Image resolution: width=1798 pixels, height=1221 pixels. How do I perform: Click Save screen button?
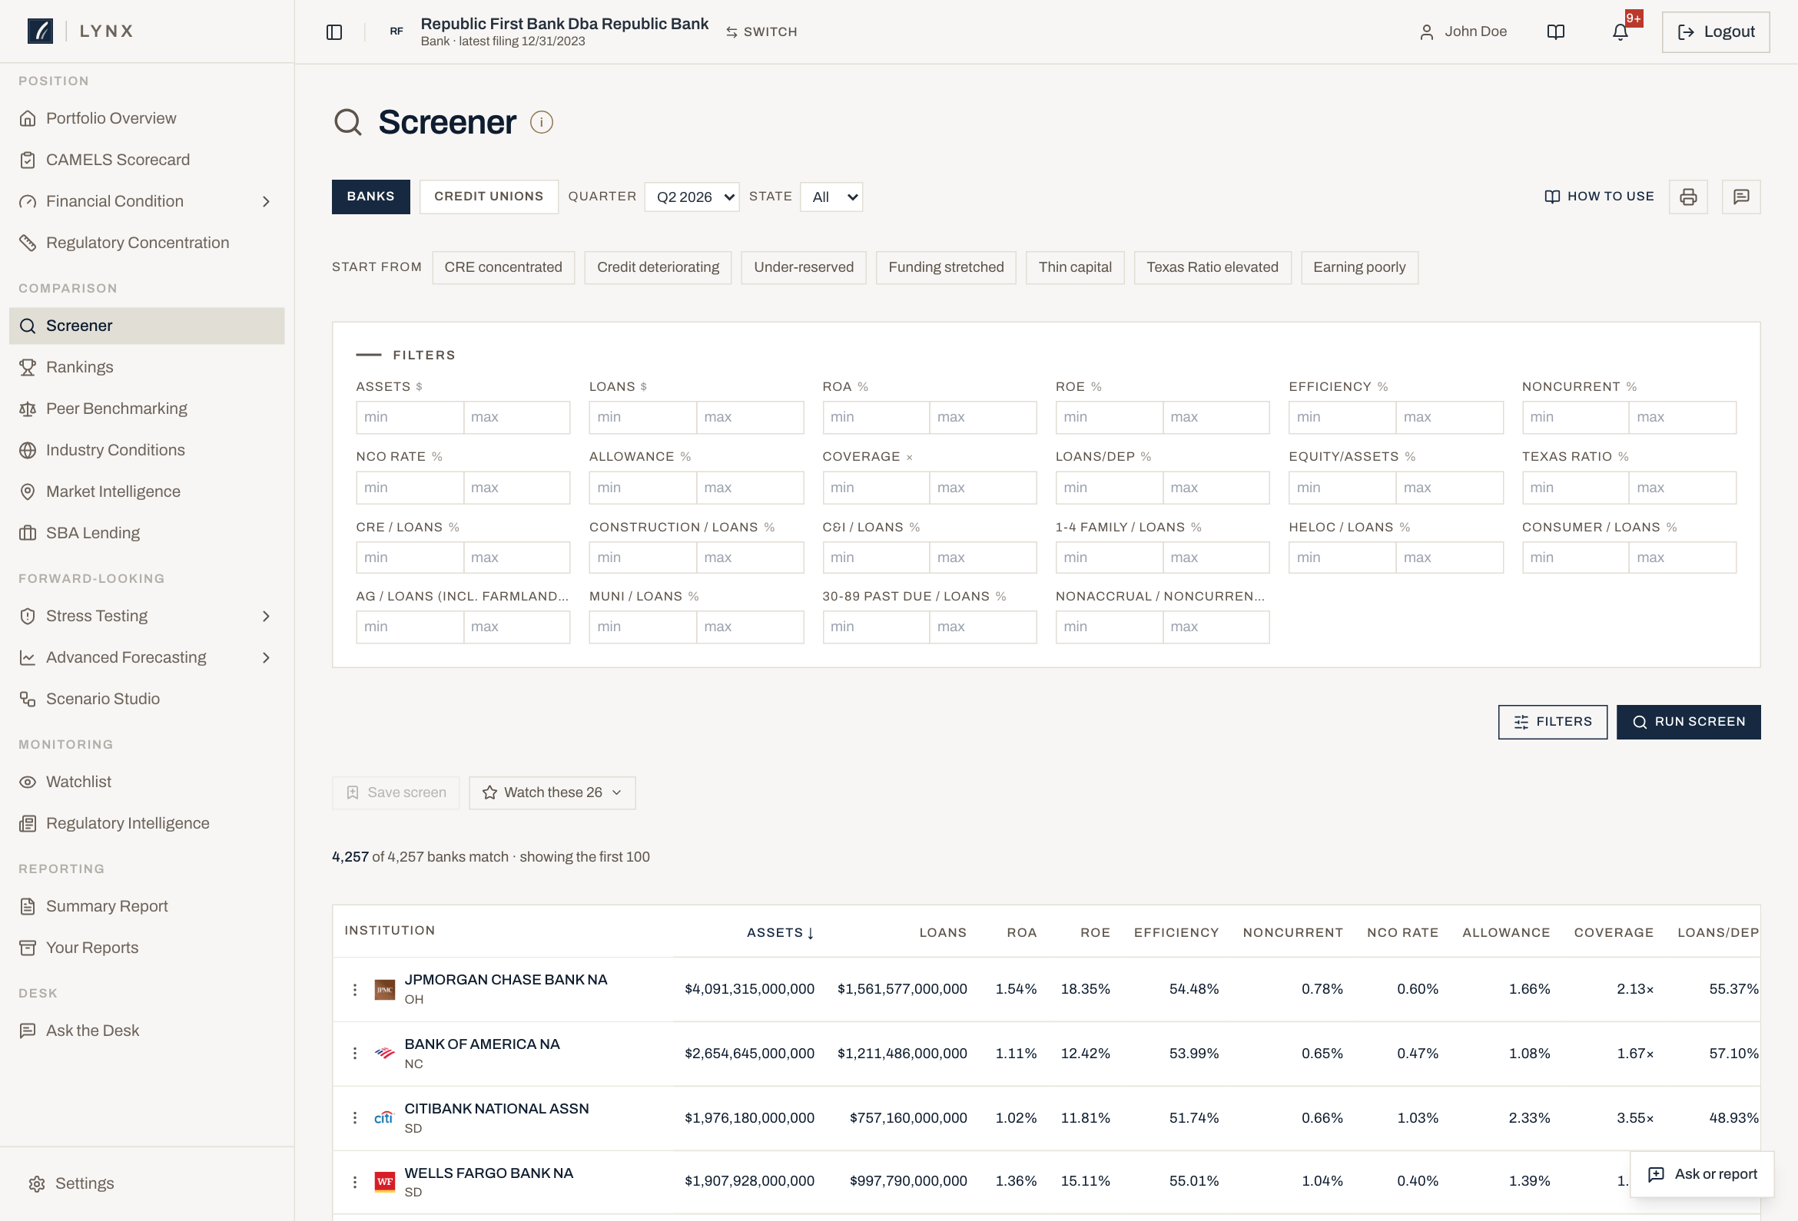396,792
